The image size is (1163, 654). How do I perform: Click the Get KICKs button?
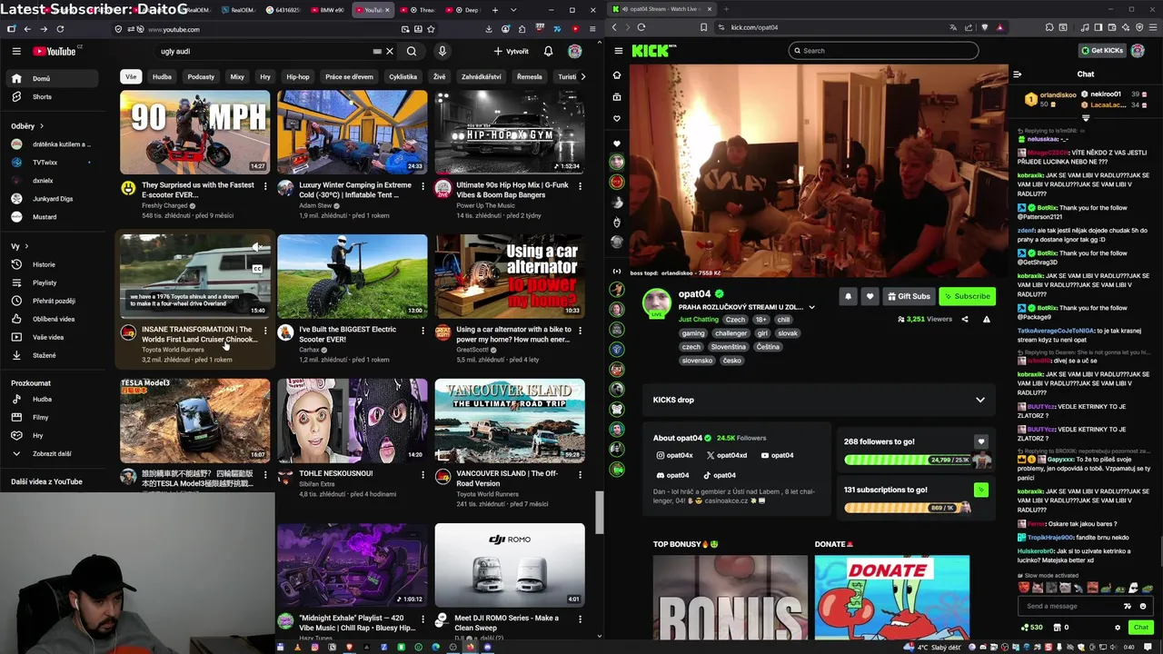(1102, 51)
